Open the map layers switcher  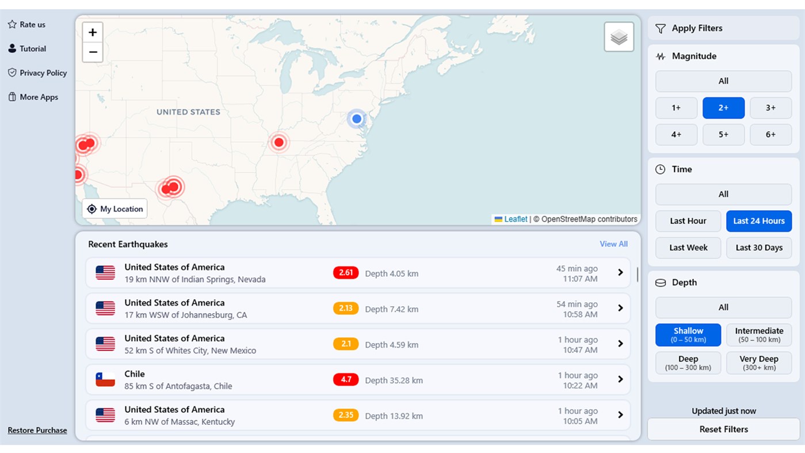619,37
